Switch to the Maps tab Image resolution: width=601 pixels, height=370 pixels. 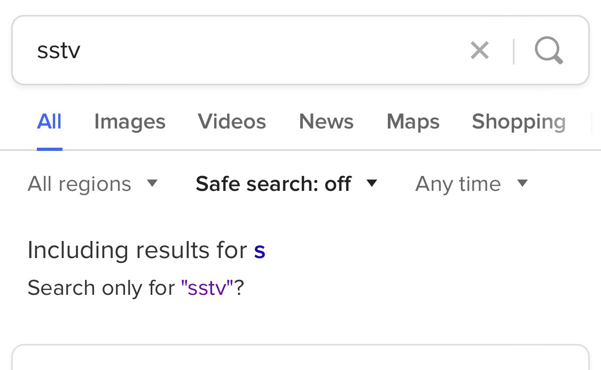(413, 122)
